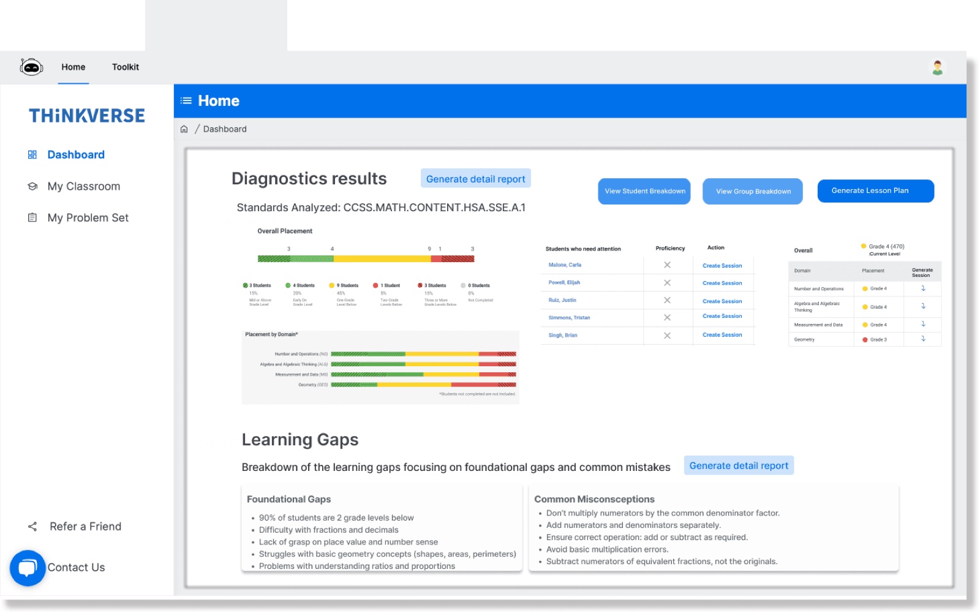The height and width of the screenshot is (613, 980).
Task: Open Refer a Friend link
Action: (x=86, y=527)
